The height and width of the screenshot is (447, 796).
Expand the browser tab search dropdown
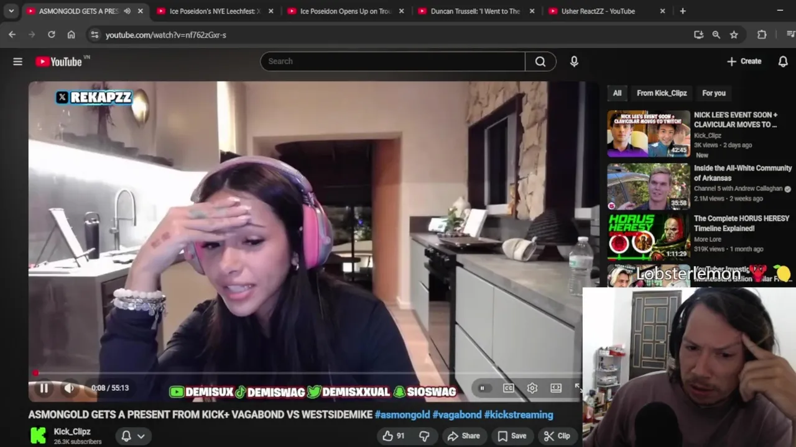coord(11,11)
